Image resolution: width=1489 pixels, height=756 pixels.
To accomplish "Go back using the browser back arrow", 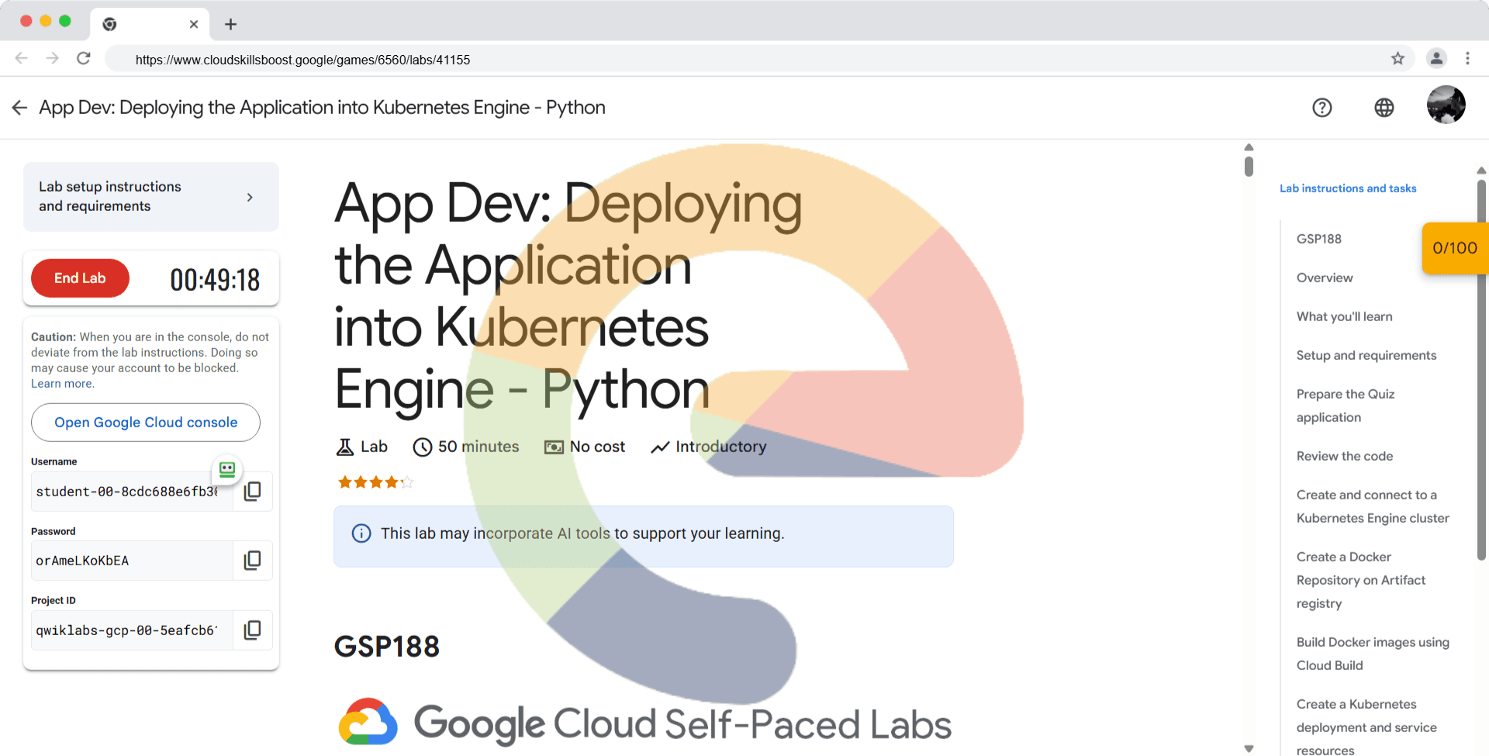I will coord(22,58).
